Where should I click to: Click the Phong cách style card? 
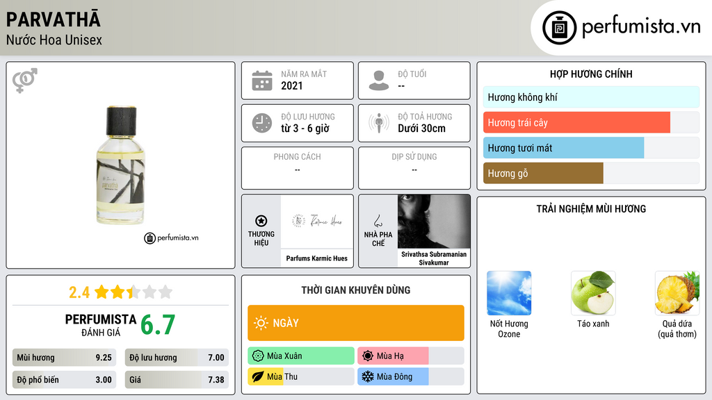coord(298,168)
